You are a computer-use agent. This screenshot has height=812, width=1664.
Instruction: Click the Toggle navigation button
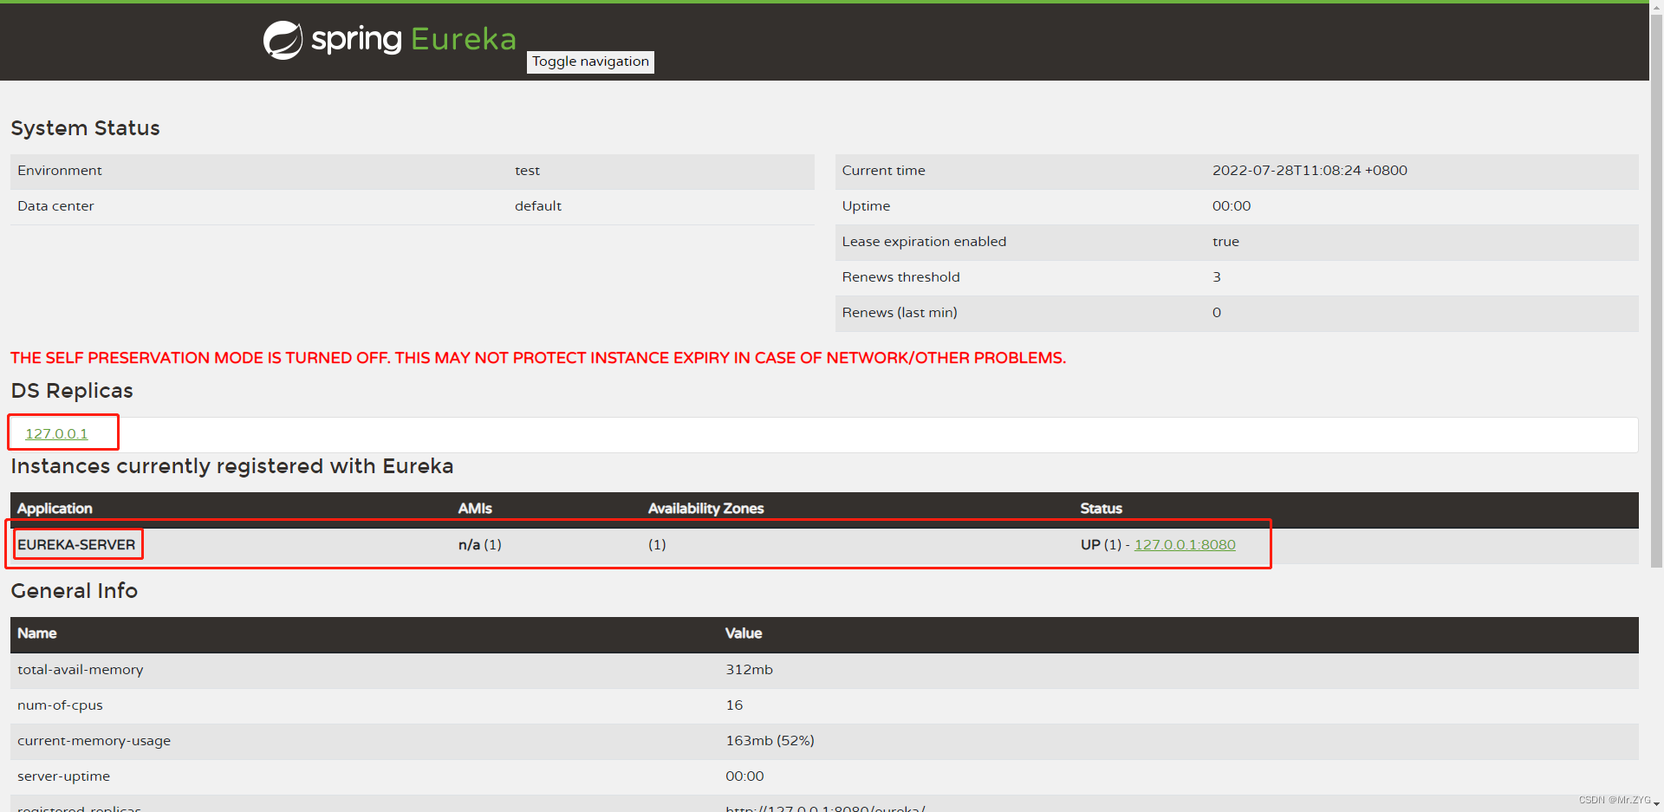pos(590,62)
